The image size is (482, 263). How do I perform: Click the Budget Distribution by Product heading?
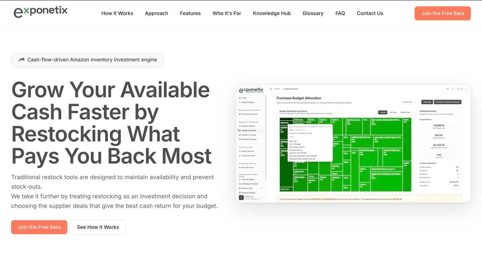[x=293, y=111]
